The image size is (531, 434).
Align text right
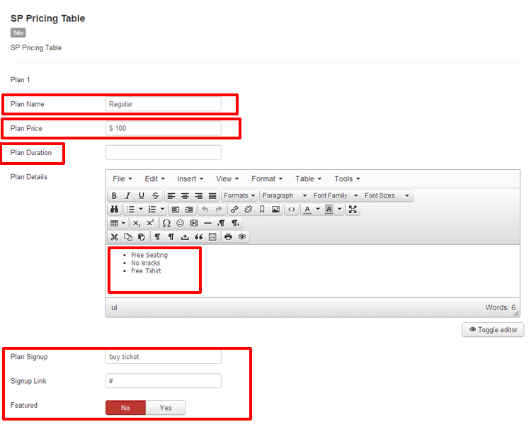pyautogui.click(x=199, y=195)
